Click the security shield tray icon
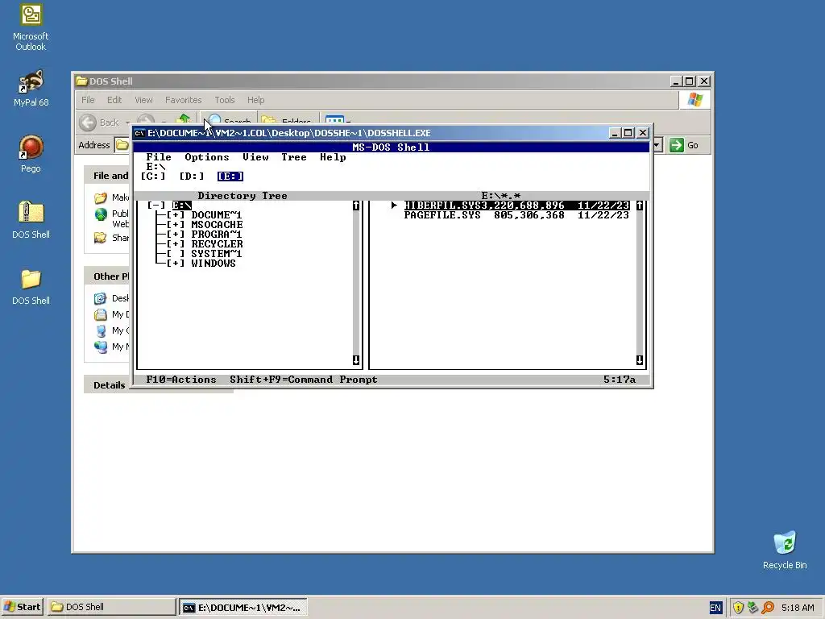The image size is (825, 619). tap(738, 608)
